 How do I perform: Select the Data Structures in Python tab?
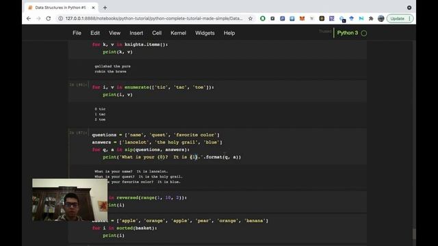click(61, 8)
